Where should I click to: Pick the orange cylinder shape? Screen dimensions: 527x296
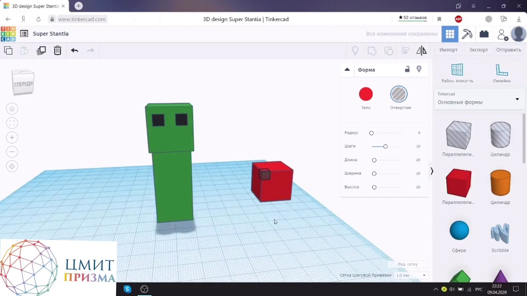[x=500, y=183]
